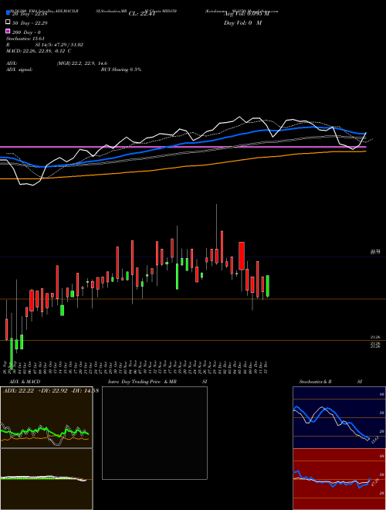Click the blue 20 Day legend swatch
Image resolution: width=386 pixels, height=510 pixels.
click(8, 12)
